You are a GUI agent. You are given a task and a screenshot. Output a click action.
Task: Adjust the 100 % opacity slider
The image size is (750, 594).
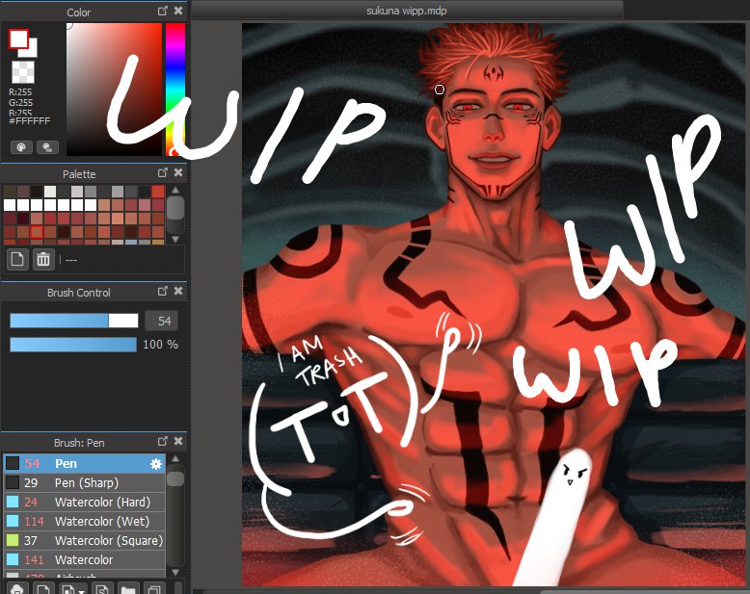coord(73,345)
